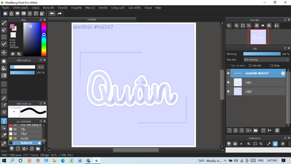
Task: Select the Magic Wand tool
Action: pyautogui.click(x=4, y=98)
